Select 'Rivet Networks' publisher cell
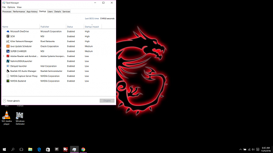The image size is (273, 153). pos(47,41)
